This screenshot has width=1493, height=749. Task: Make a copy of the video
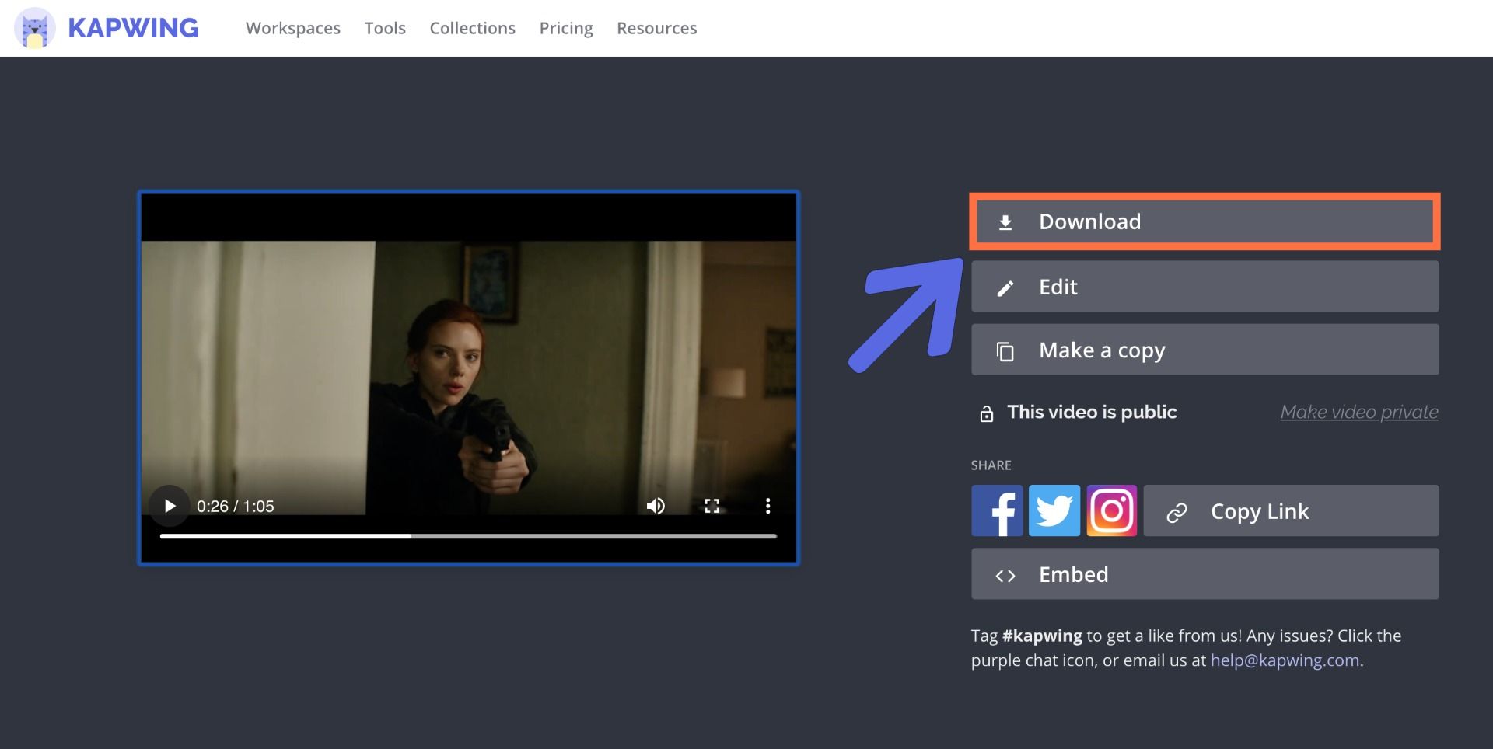point(1204,350)
